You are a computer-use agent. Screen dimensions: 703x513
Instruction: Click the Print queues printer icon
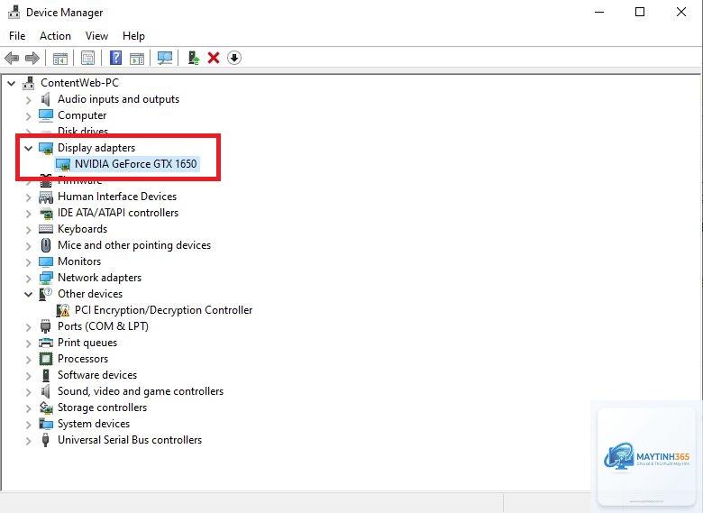pyautogui.click(x=46, y=343)
